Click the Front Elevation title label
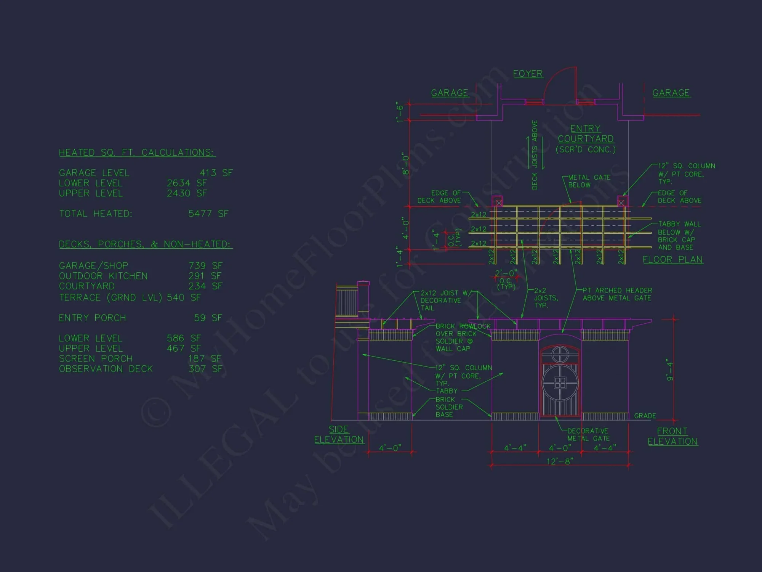The height and width of the screenshot is (572, 762). (x=672, y=436)
